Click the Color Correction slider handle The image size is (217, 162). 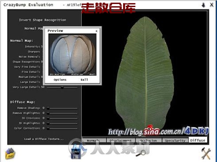48,128
